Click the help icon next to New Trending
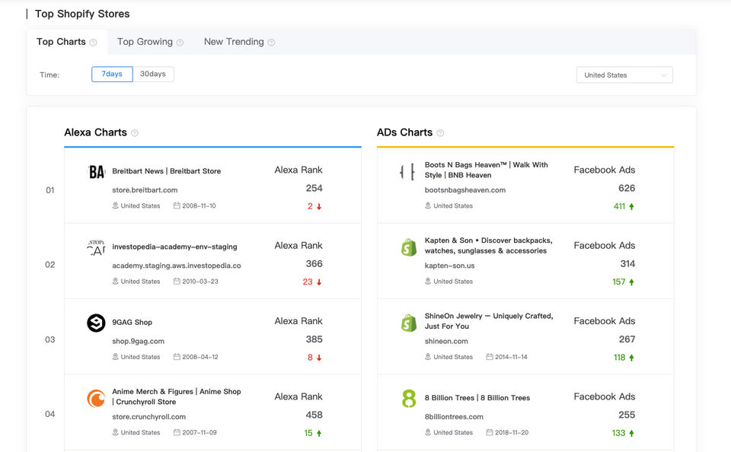Viewport: 731px width, 452px height. (271, 43)
